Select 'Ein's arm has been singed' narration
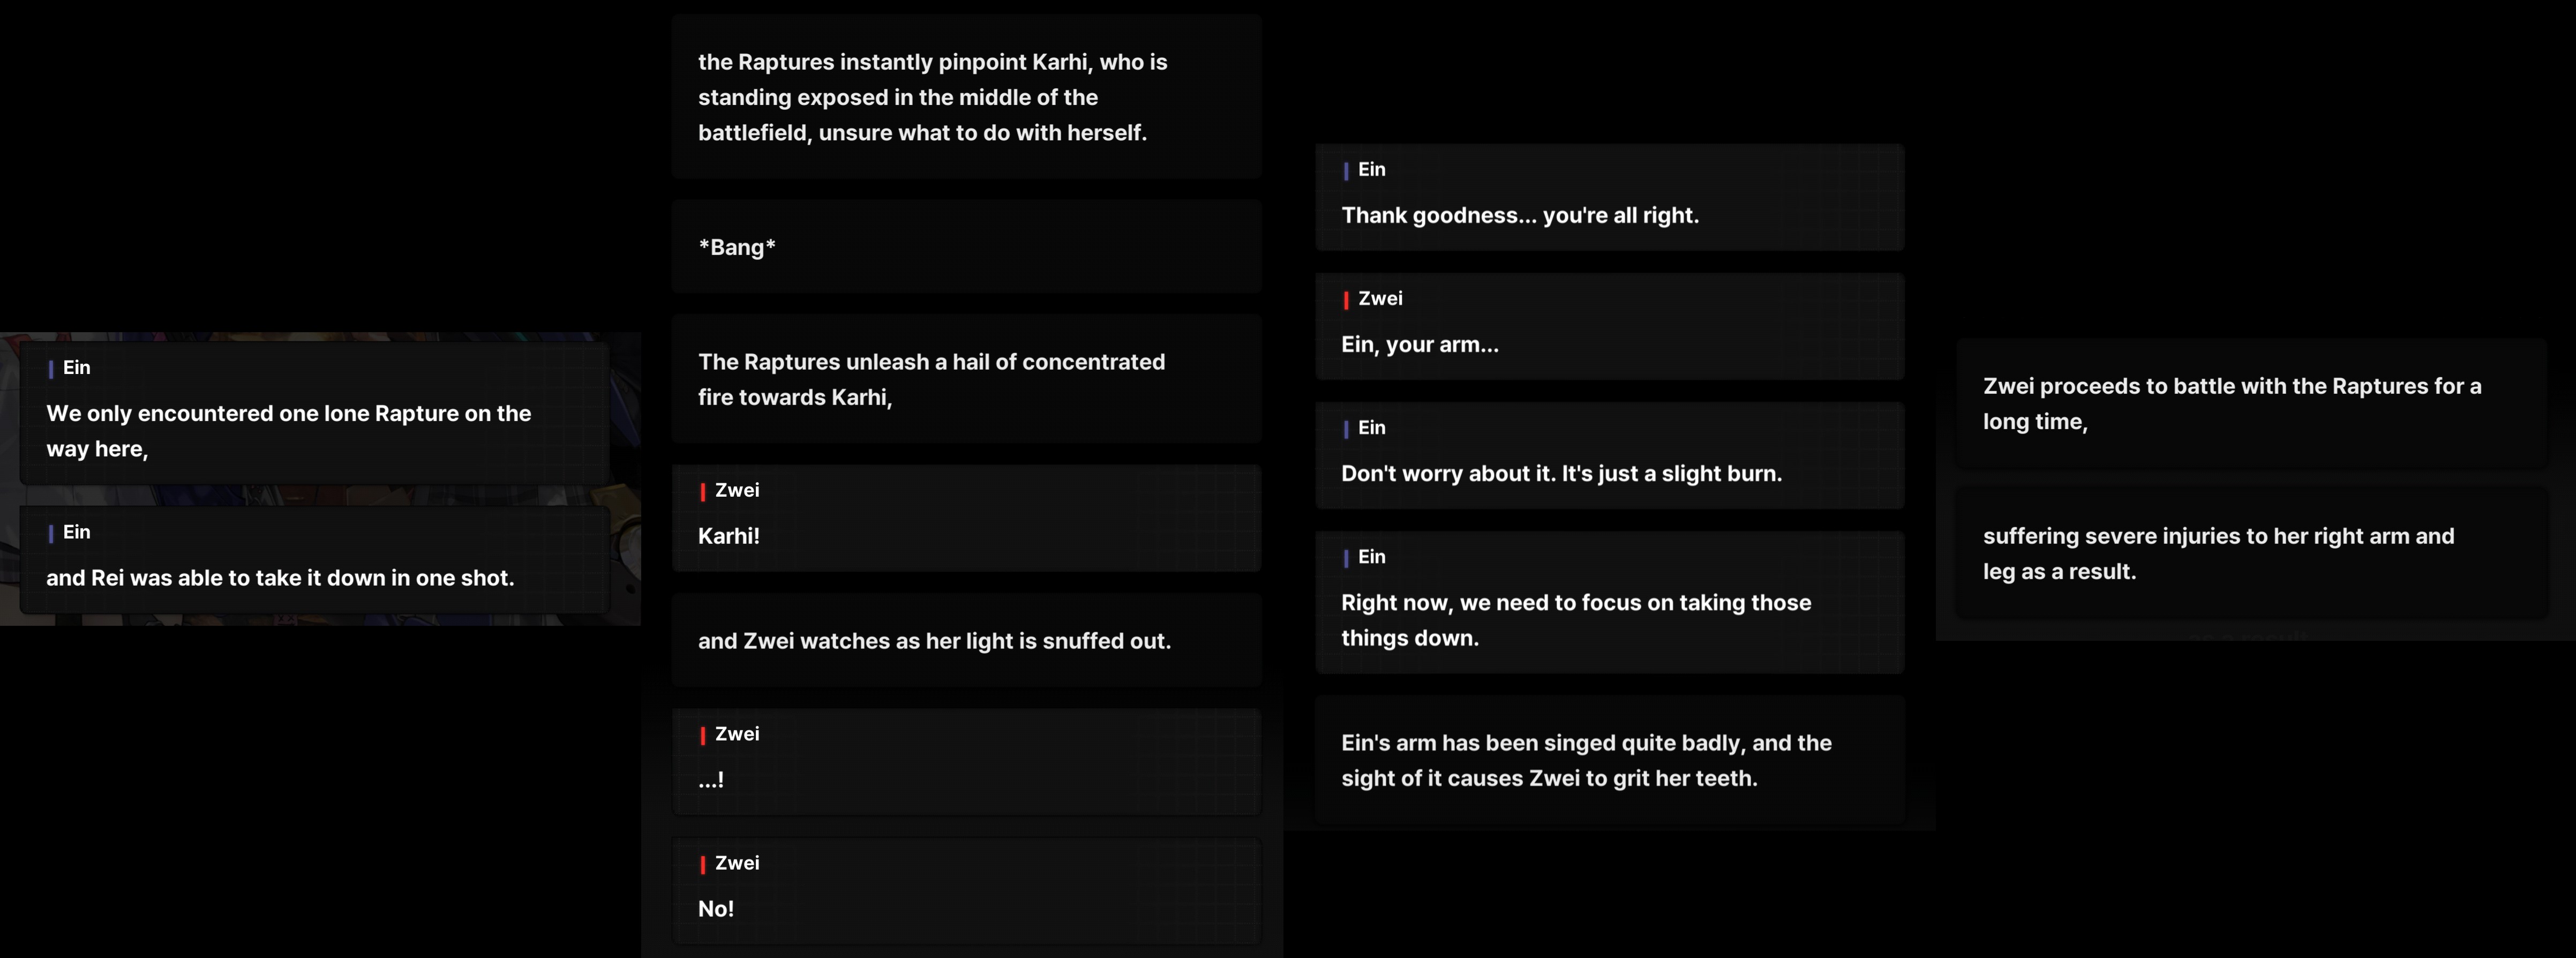Viewport: 2576px width, 958px height. [x=1610, y=760]
